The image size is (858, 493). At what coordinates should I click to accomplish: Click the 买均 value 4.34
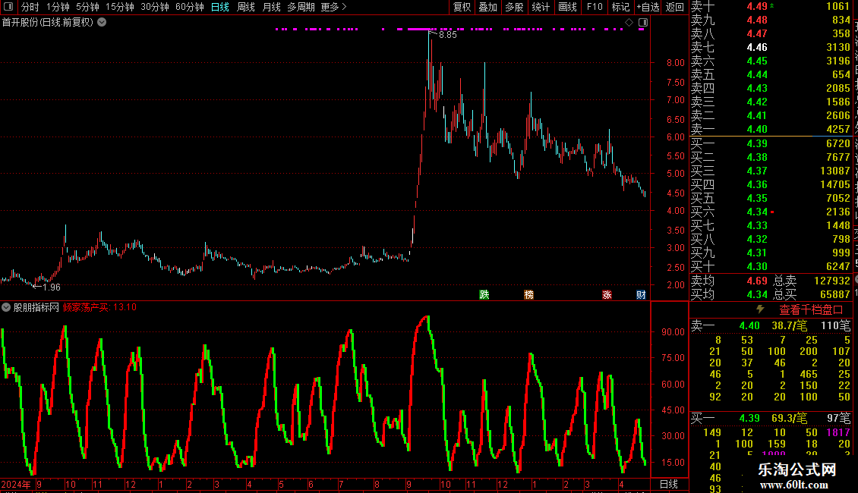click(757, 294)
